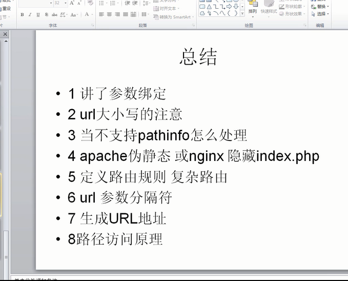The image size is (348, 281).
Task: Increase list indent level
Action: (135, 3)
